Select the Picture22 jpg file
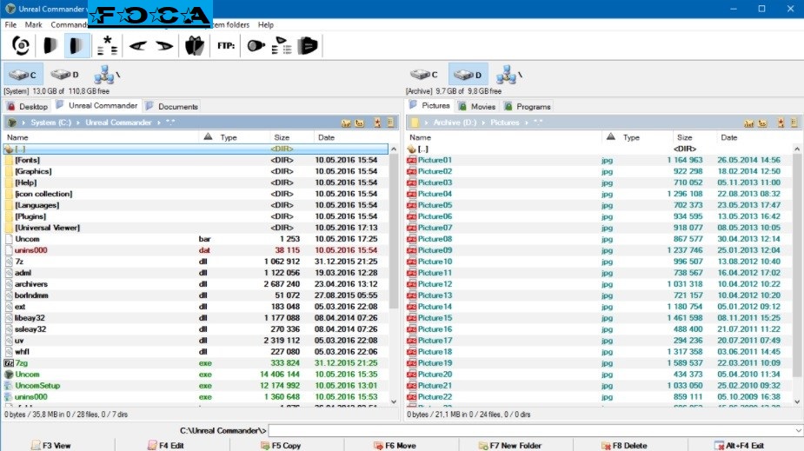 599,396
